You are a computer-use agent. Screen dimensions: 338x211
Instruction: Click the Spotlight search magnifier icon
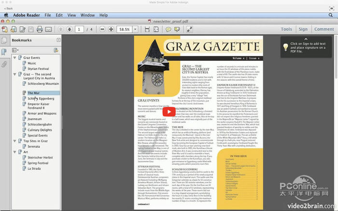(x=330, y=15)
